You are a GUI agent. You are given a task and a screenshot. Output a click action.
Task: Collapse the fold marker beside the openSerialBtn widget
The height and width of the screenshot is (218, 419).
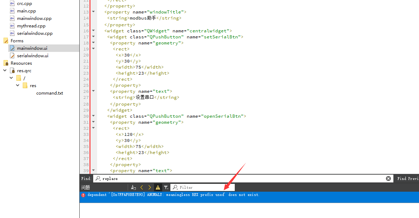pos(93,116)
